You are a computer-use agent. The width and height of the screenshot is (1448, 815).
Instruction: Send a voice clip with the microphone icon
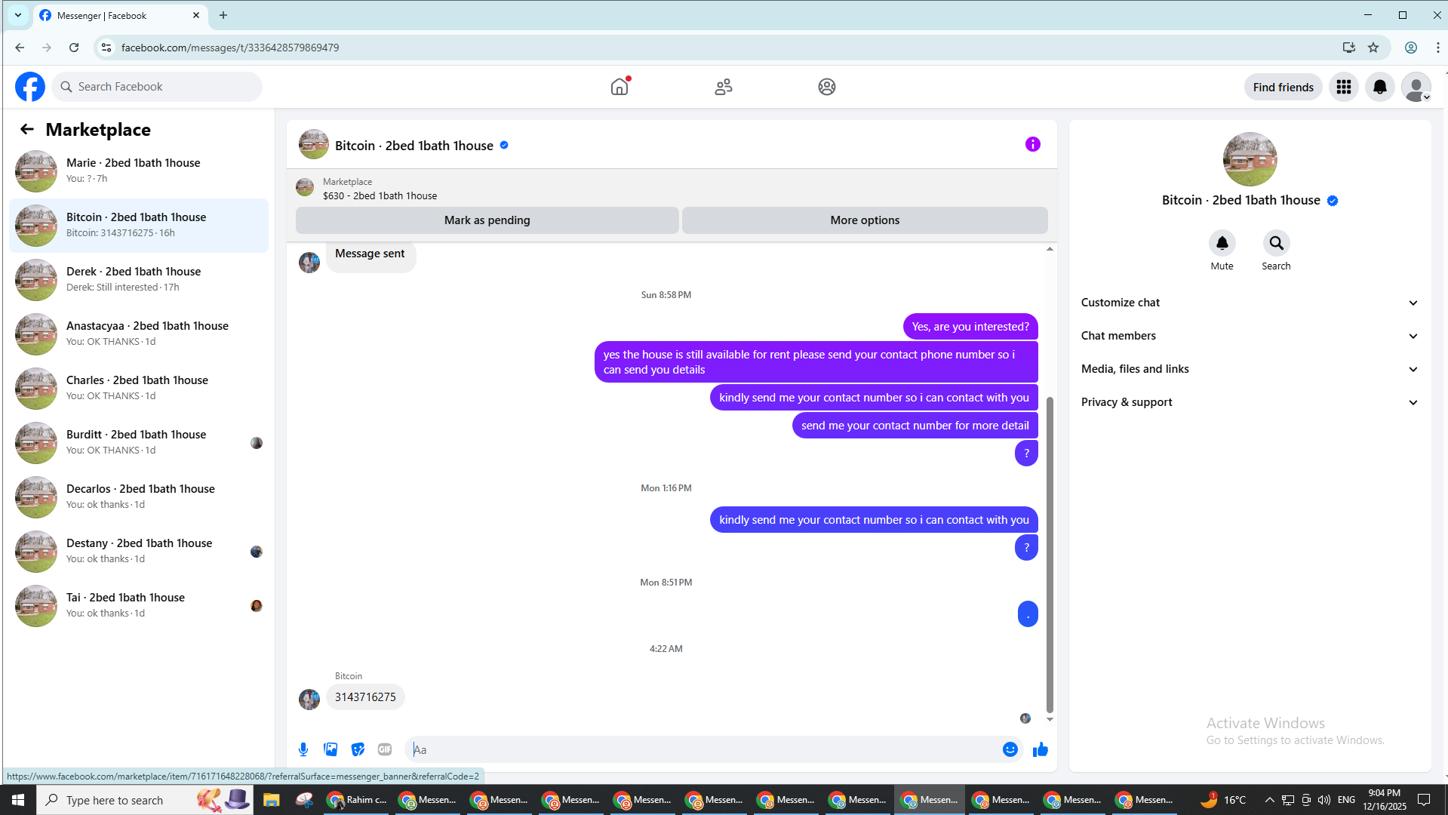click(x=303, y=749)
